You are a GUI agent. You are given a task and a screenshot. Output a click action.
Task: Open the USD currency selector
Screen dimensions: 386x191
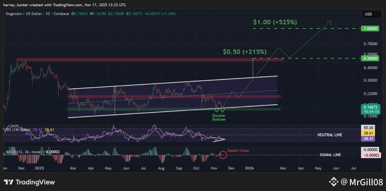click(x=368, y=14)
